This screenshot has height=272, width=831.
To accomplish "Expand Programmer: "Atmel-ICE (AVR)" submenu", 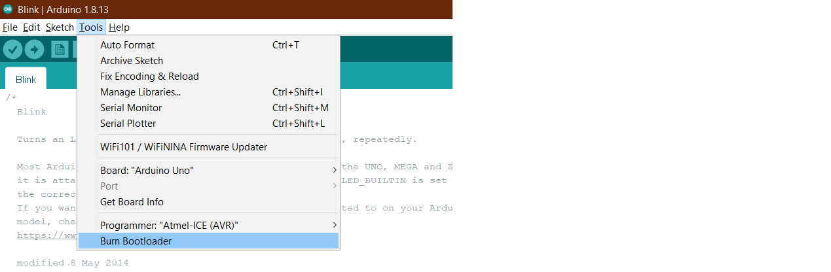I will click(208, 226).
